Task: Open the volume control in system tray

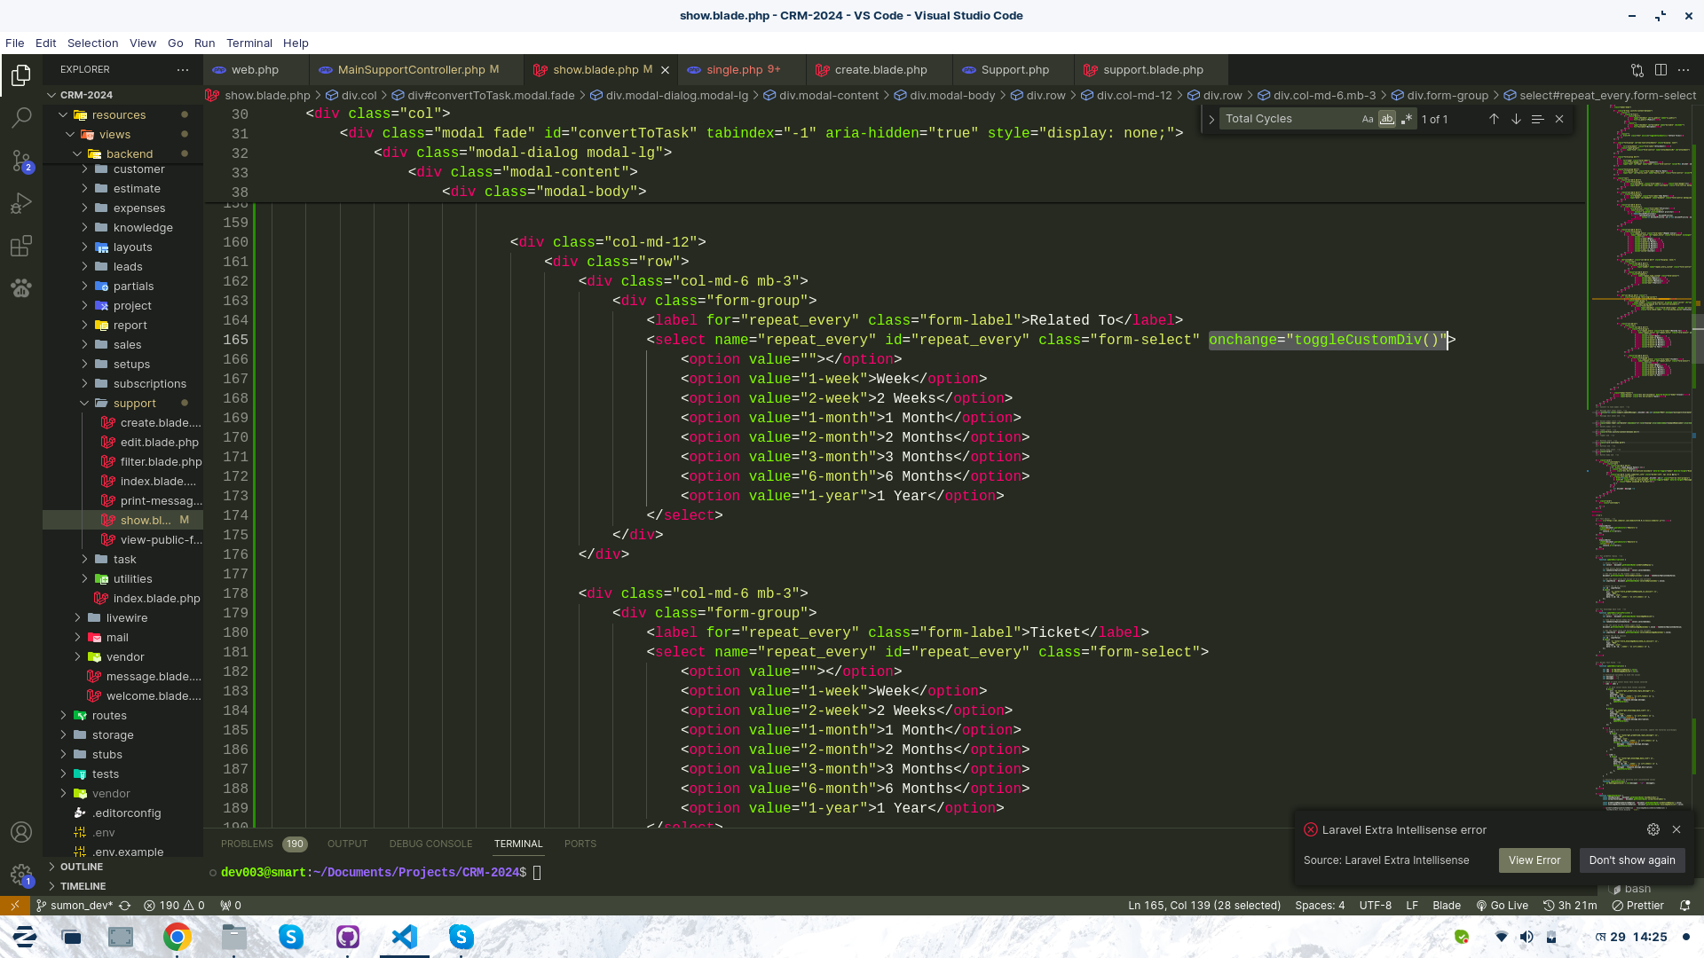Action: pyautogui.click(x=1526, y=937)
